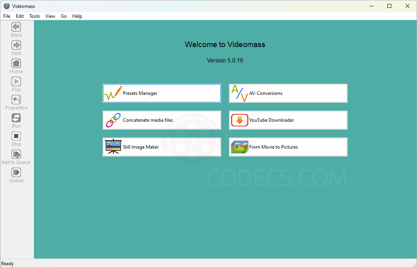The height and width of the screenshot is (268, 417).
Task: Click the Next arrow toolbar icon
Action: [x=16, y=45]
